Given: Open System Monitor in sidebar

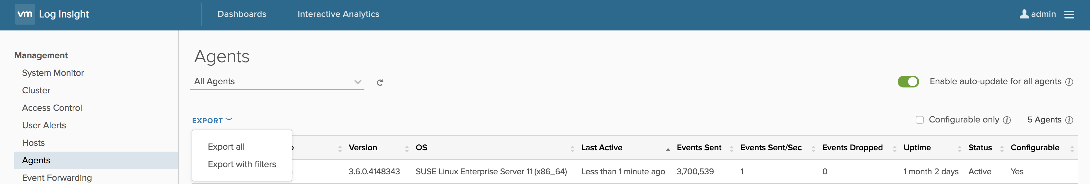Looking at the screenshot, I should 53,73.
